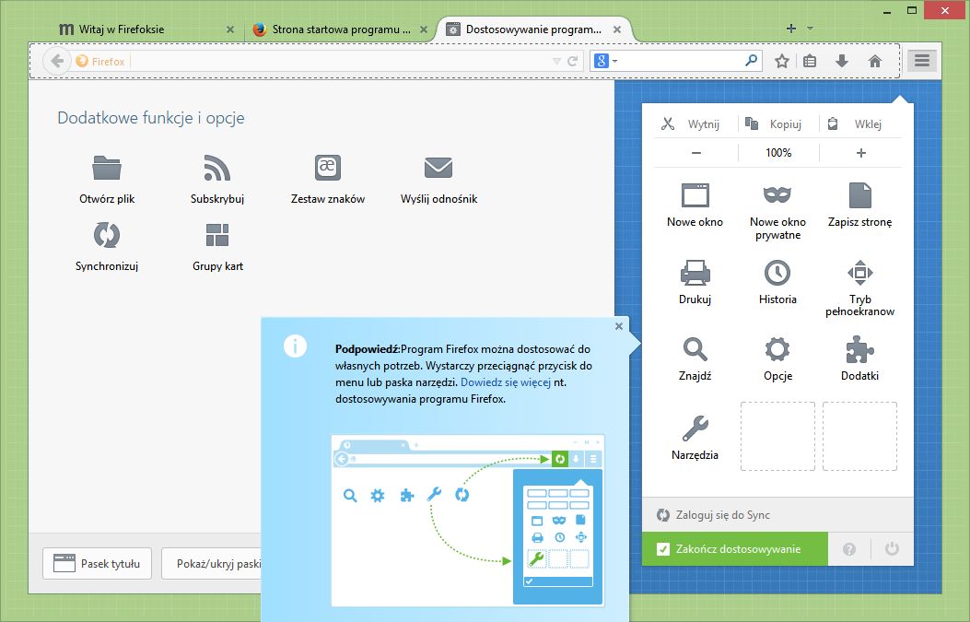
Task: Click the bookmark star icon in toolbar
Action: pos(782,61)
